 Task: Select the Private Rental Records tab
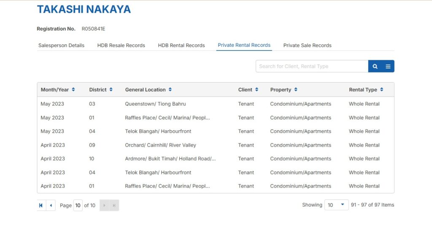click(x=244, y=45)
